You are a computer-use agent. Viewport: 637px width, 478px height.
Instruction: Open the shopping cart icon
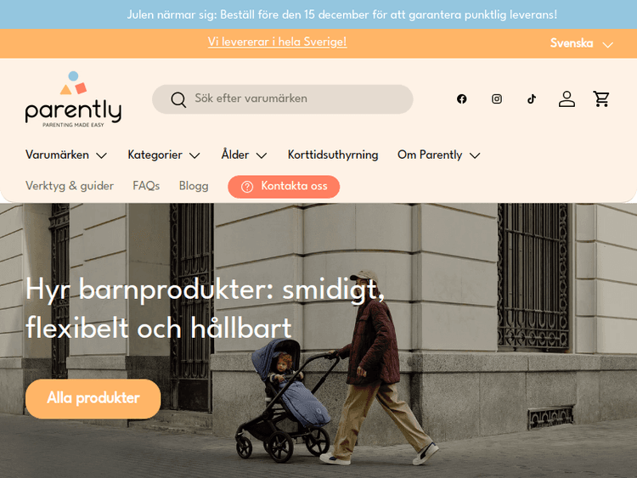click(x=600, y=98)
